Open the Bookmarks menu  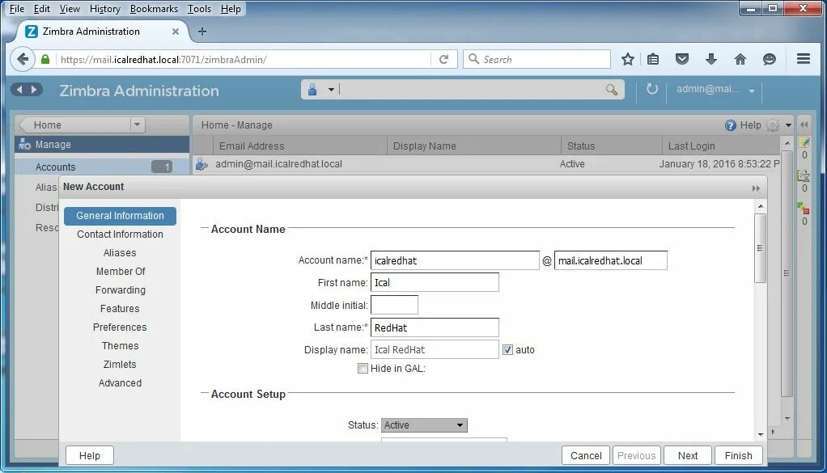coord(154,8)
